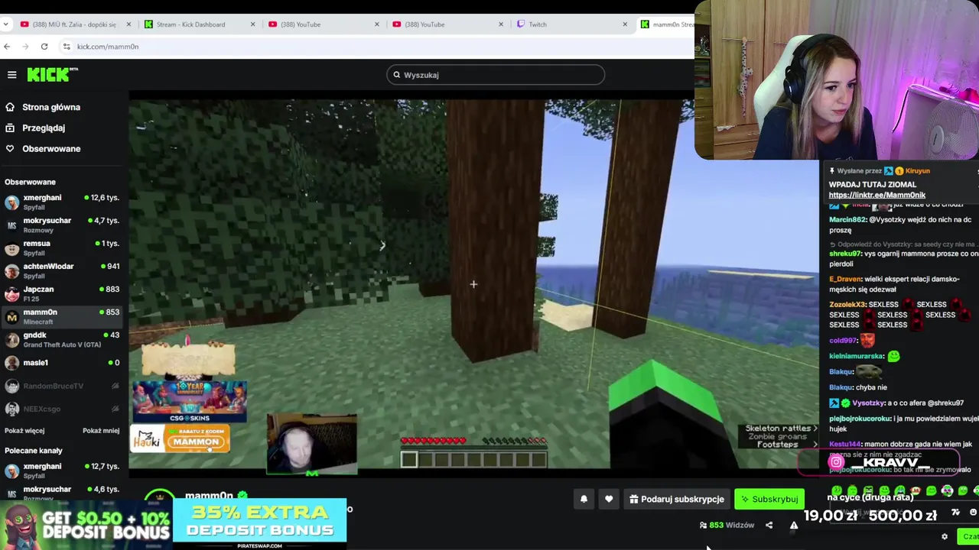979x550 pixels.
Task: Collapse list with Pokaż mniej
Action: tap(101, 430)
